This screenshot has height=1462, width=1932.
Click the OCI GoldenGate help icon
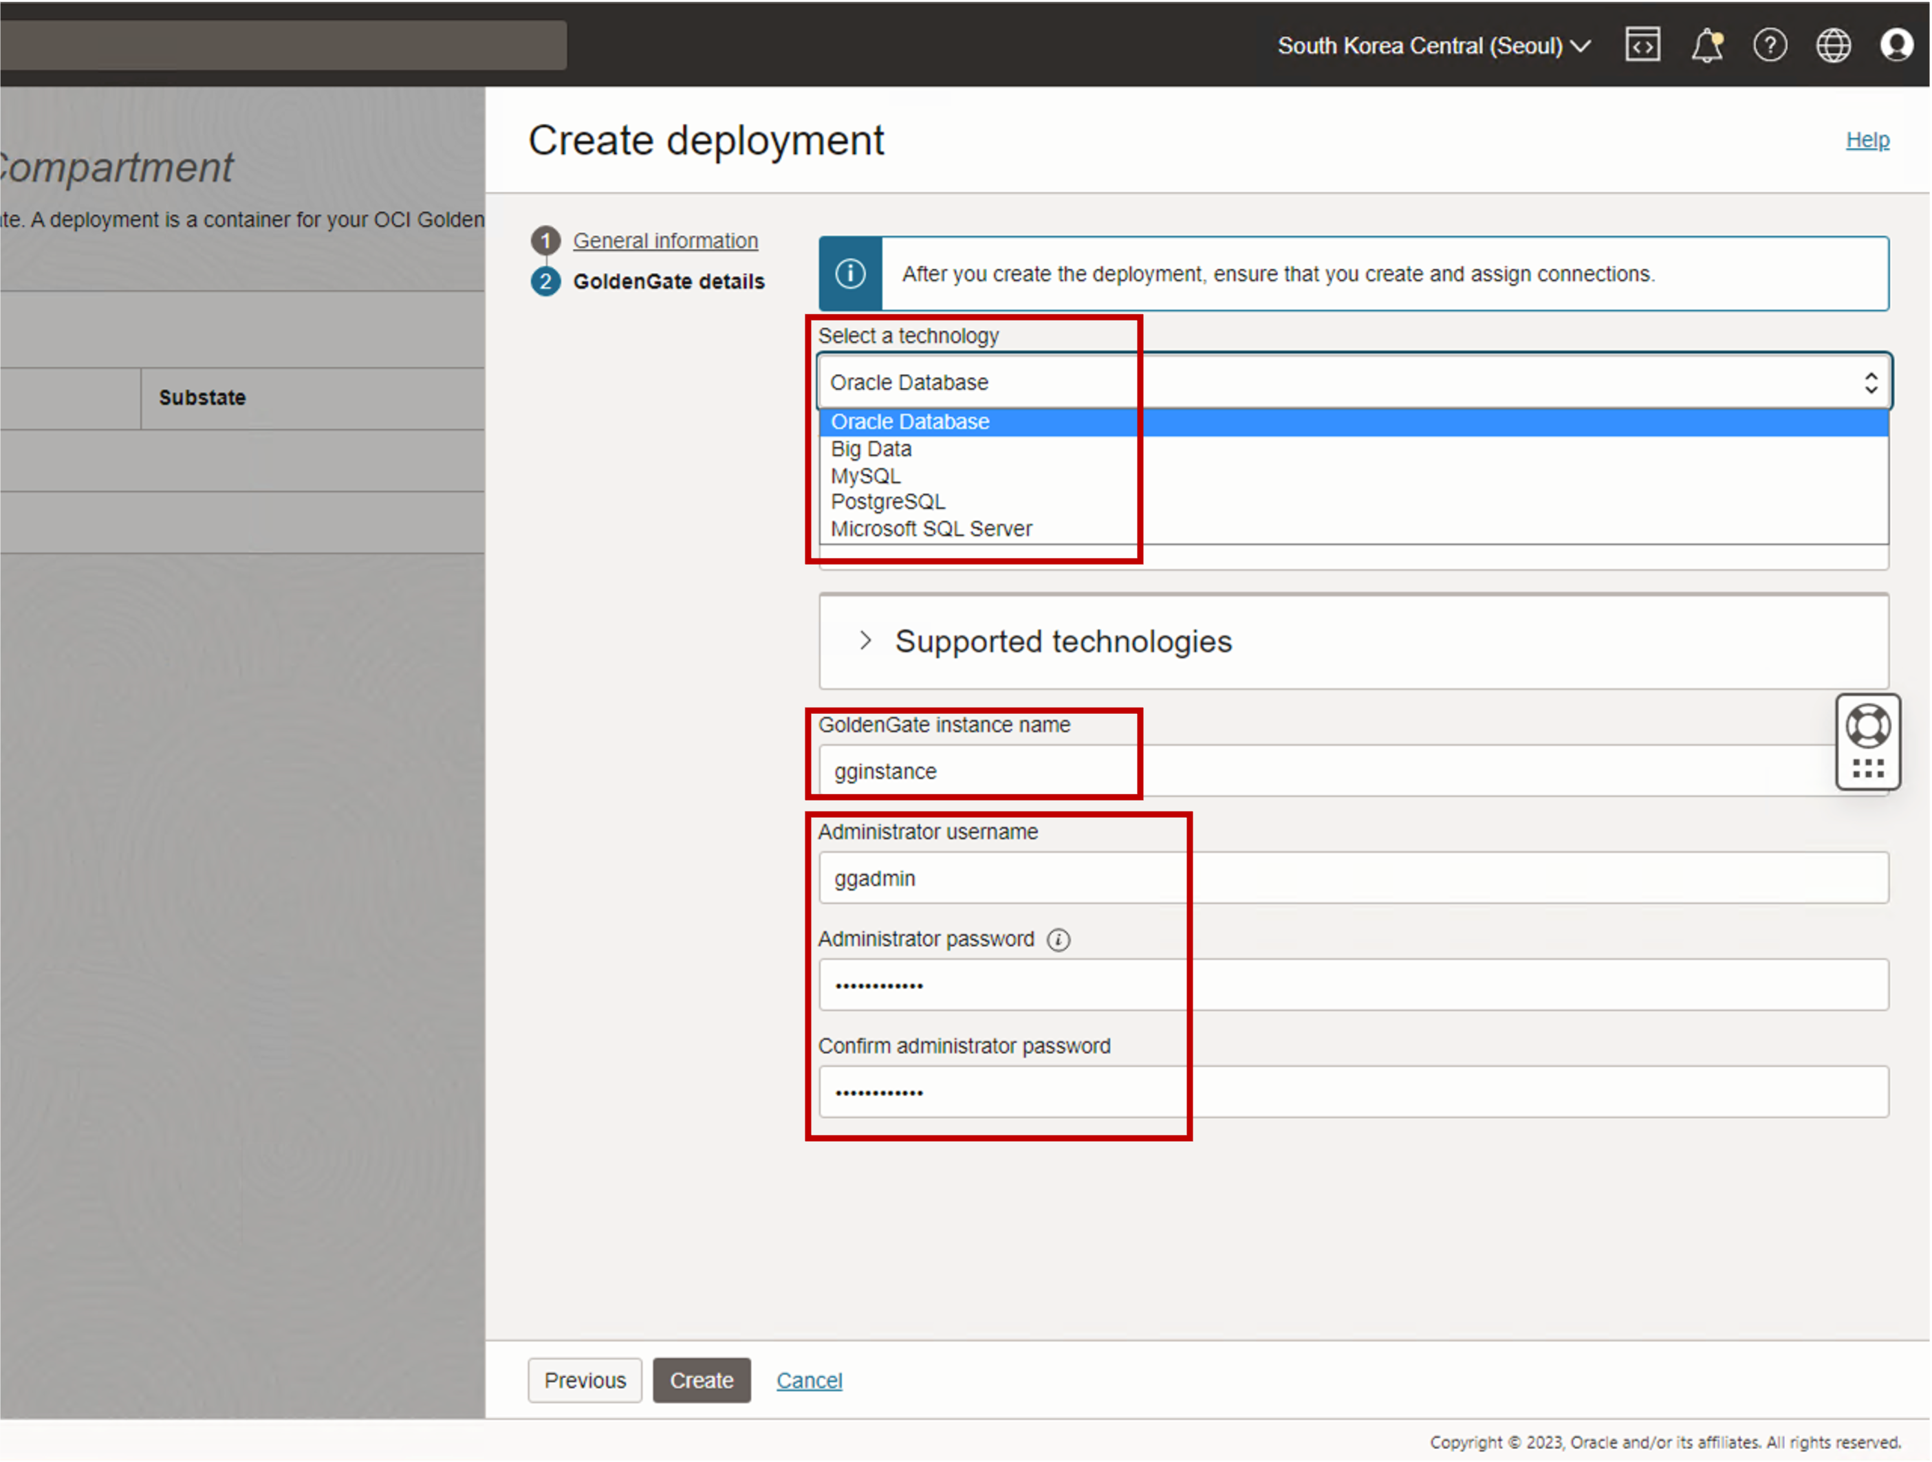click(x=1865, y=725)
